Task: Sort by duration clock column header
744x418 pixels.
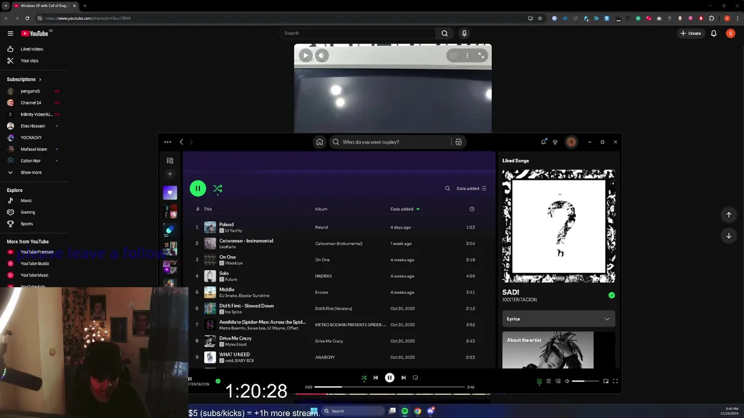Action: click(x=471, y=209)
